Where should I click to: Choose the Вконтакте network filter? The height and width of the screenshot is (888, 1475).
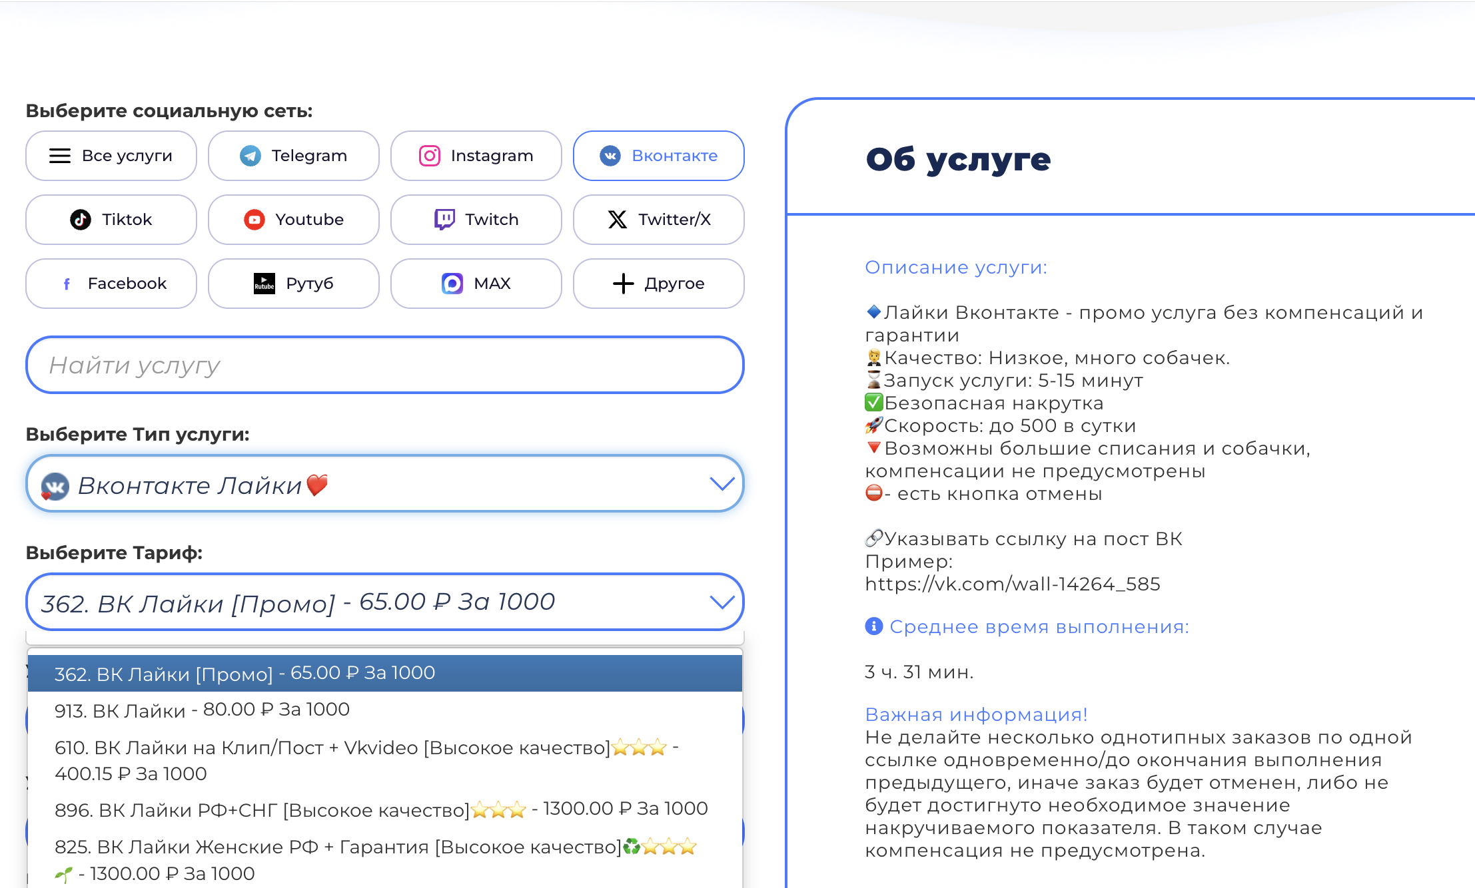click(659, 156)
